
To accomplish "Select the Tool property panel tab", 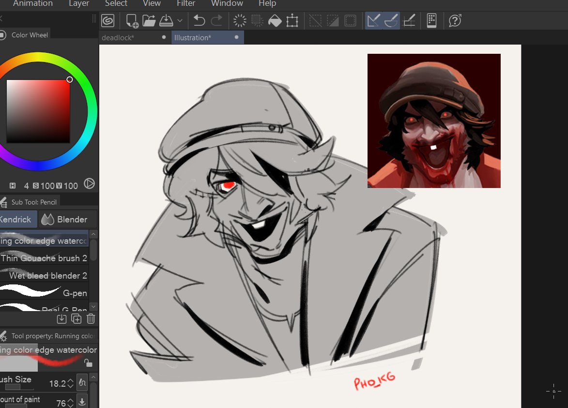I will 48,336.
